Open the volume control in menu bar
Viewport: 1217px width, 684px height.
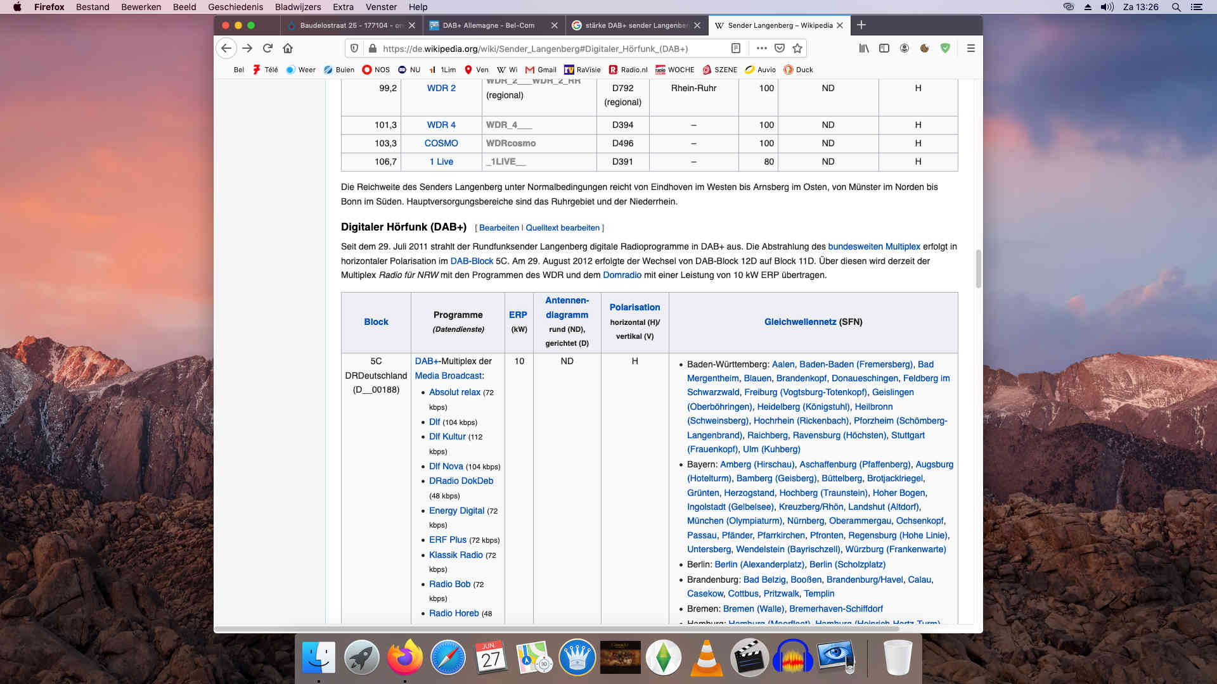click(x=1107, y=7)
